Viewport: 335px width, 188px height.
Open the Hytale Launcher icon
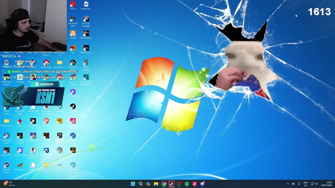[x=86, y=65]
